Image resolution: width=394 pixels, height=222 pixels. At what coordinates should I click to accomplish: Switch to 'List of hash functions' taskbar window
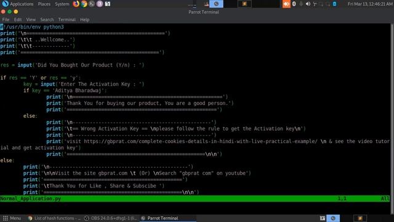click(x=55, y=218)
